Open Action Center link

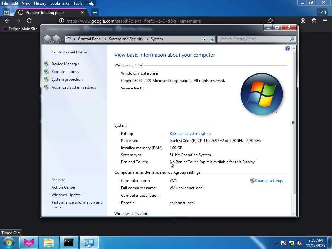pyautogui.click(x=63, y=187)
